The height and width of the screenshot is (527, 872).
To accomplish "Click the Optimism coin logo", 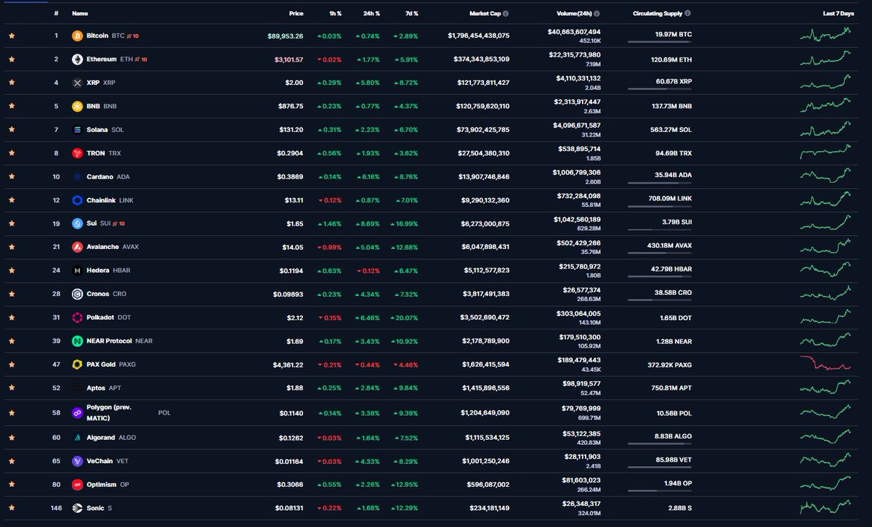I will pyautogui.click(x=78, y=484).
